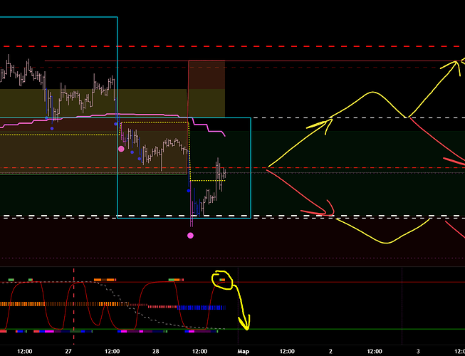Click the '2' date label on the time axis
This screenshot has width=465, height=356.
pos(330,350)
